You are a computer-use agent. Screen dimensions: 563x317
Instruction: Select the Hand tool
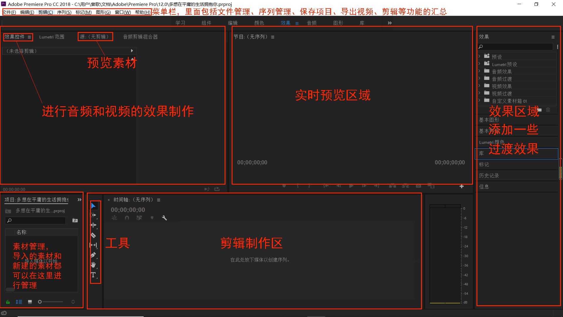point(94,265)
